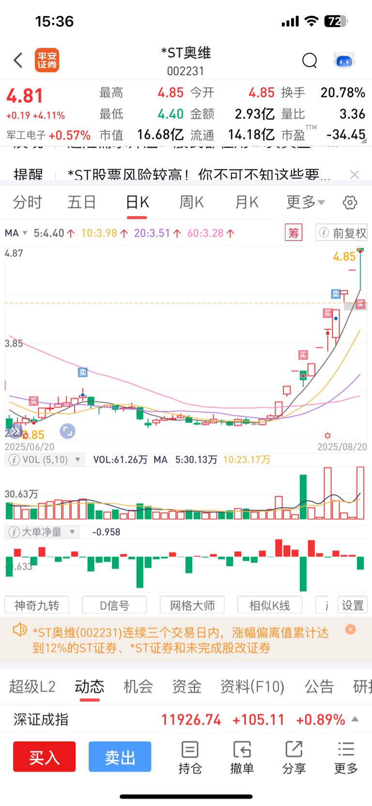Expand the MA indicator dropdown
372x806 pixels.
[25, 233]
